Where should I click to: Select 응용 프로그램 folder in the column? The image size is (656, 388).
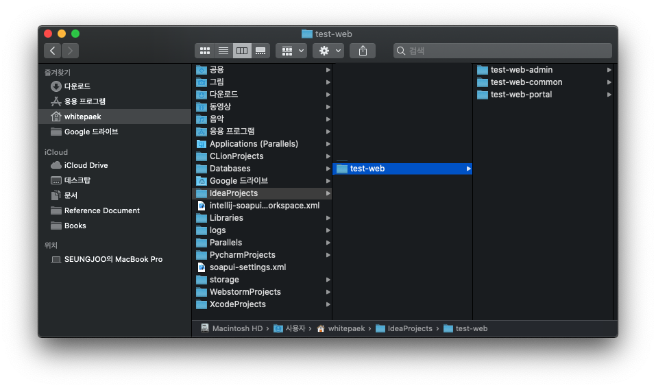262,132
